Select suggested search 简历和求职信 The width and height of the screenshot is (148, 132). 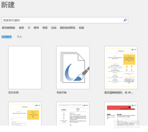[x=67, y=28]
